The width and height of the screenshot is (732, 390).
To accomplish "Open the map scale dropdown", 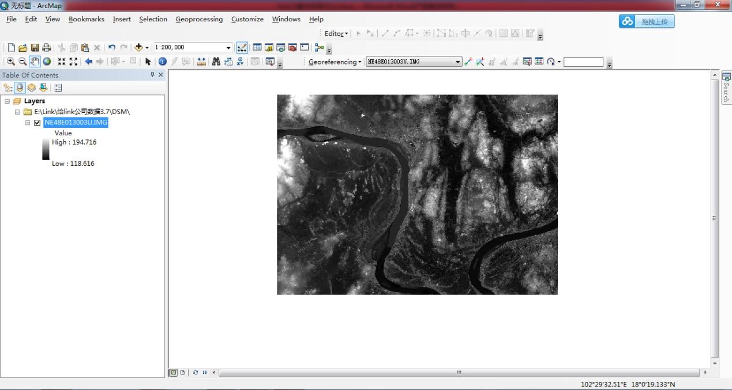I will click(x=228, y=48).
